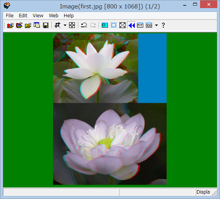
Task: Toggle the cyan filled-frame view icon
Action: pyautogui.click(x=105, y=25)
